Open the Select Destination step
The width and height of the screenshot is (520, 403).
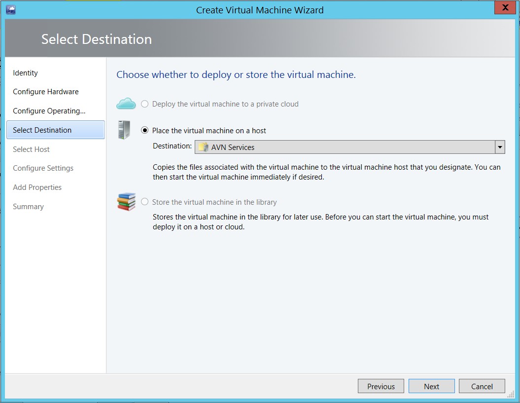point(55,130)
